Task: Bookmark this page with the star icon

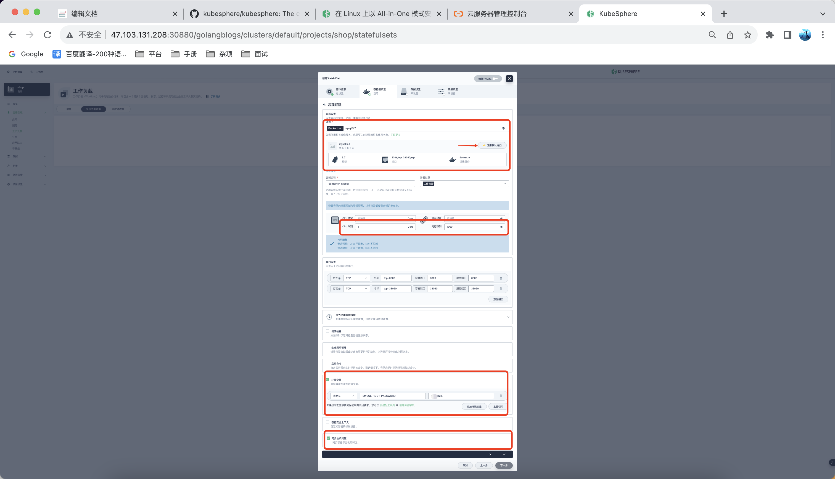Action: pos(747,35)
